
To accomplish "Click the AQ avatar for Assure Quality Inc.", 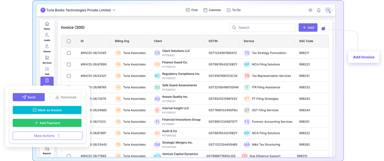I will [157, 99].
